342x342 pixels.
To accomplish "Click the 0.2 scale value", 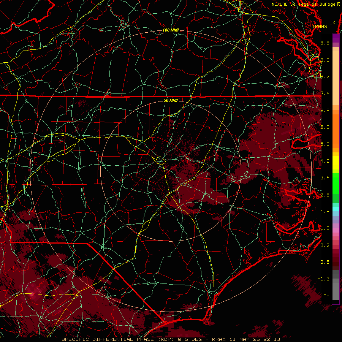I will click(325, 245).
